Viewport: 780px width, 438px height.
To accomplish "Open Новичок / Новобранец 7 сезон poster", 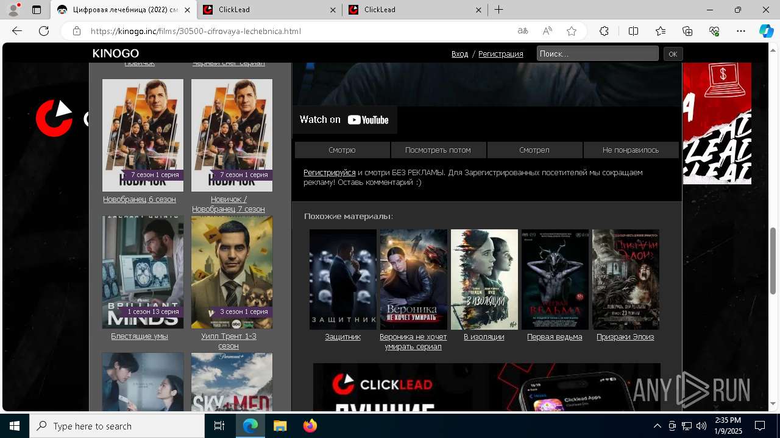I will (232, 135).
